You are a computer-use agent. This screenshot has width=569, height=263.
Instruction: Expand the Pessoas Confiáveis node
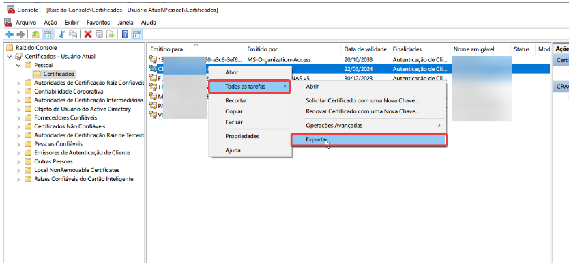pos(18,144)
